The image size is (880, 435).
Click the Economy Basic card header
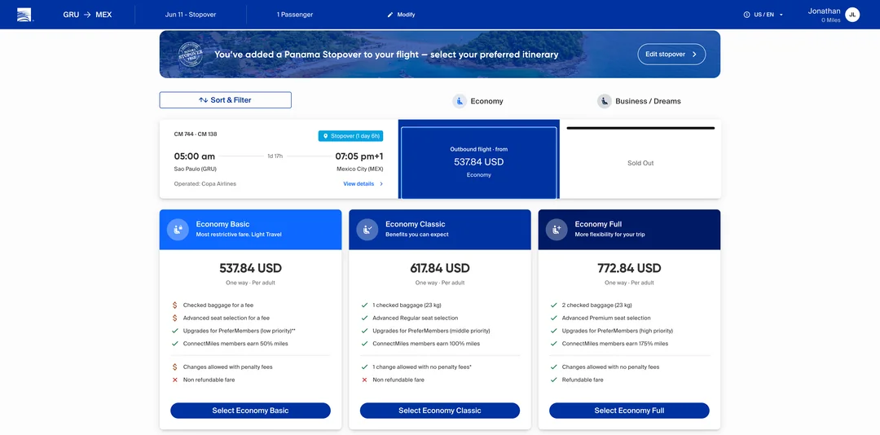250,230
